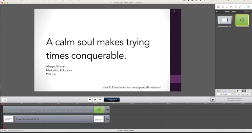The image size is (252, 133).
Task: Open the Screen Recording properties icon
Action: click(227, 7)
